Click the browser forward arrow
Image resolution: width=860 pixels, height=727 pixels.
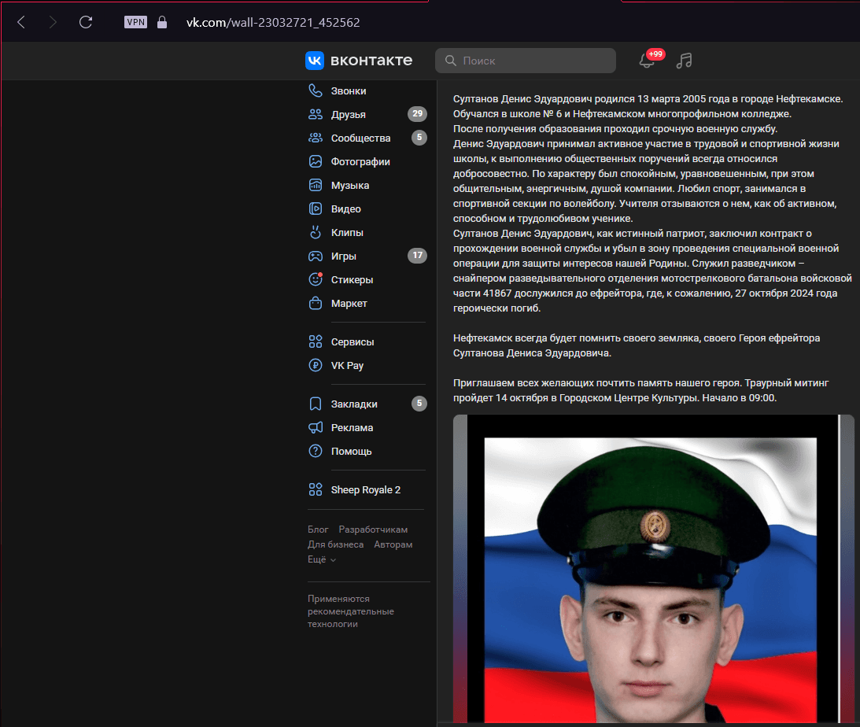(53, 23)
